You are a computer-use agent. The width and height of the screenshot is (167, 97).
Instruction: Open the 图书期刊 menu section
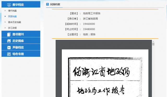[21, 34]
